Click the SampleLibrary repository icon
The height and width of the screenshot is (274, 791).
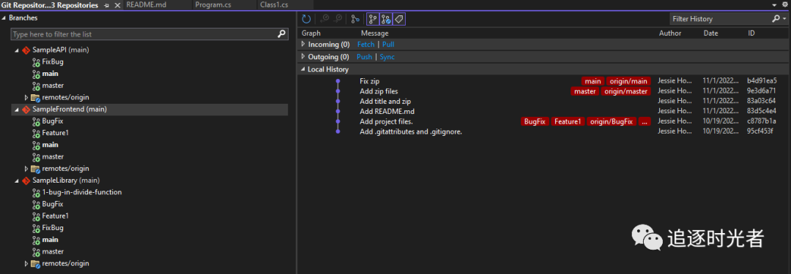[x=26, y=180]
